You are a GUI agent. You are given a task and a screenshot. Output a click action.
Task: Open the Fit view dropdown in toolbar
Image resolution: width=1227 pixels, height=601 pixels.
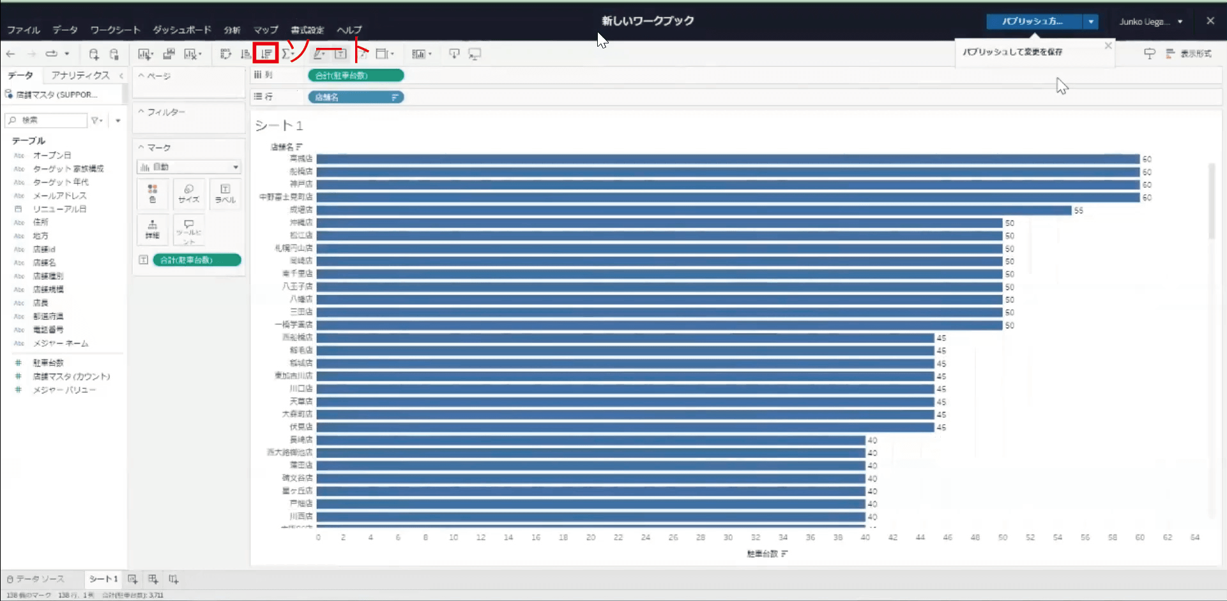point(385,54)
